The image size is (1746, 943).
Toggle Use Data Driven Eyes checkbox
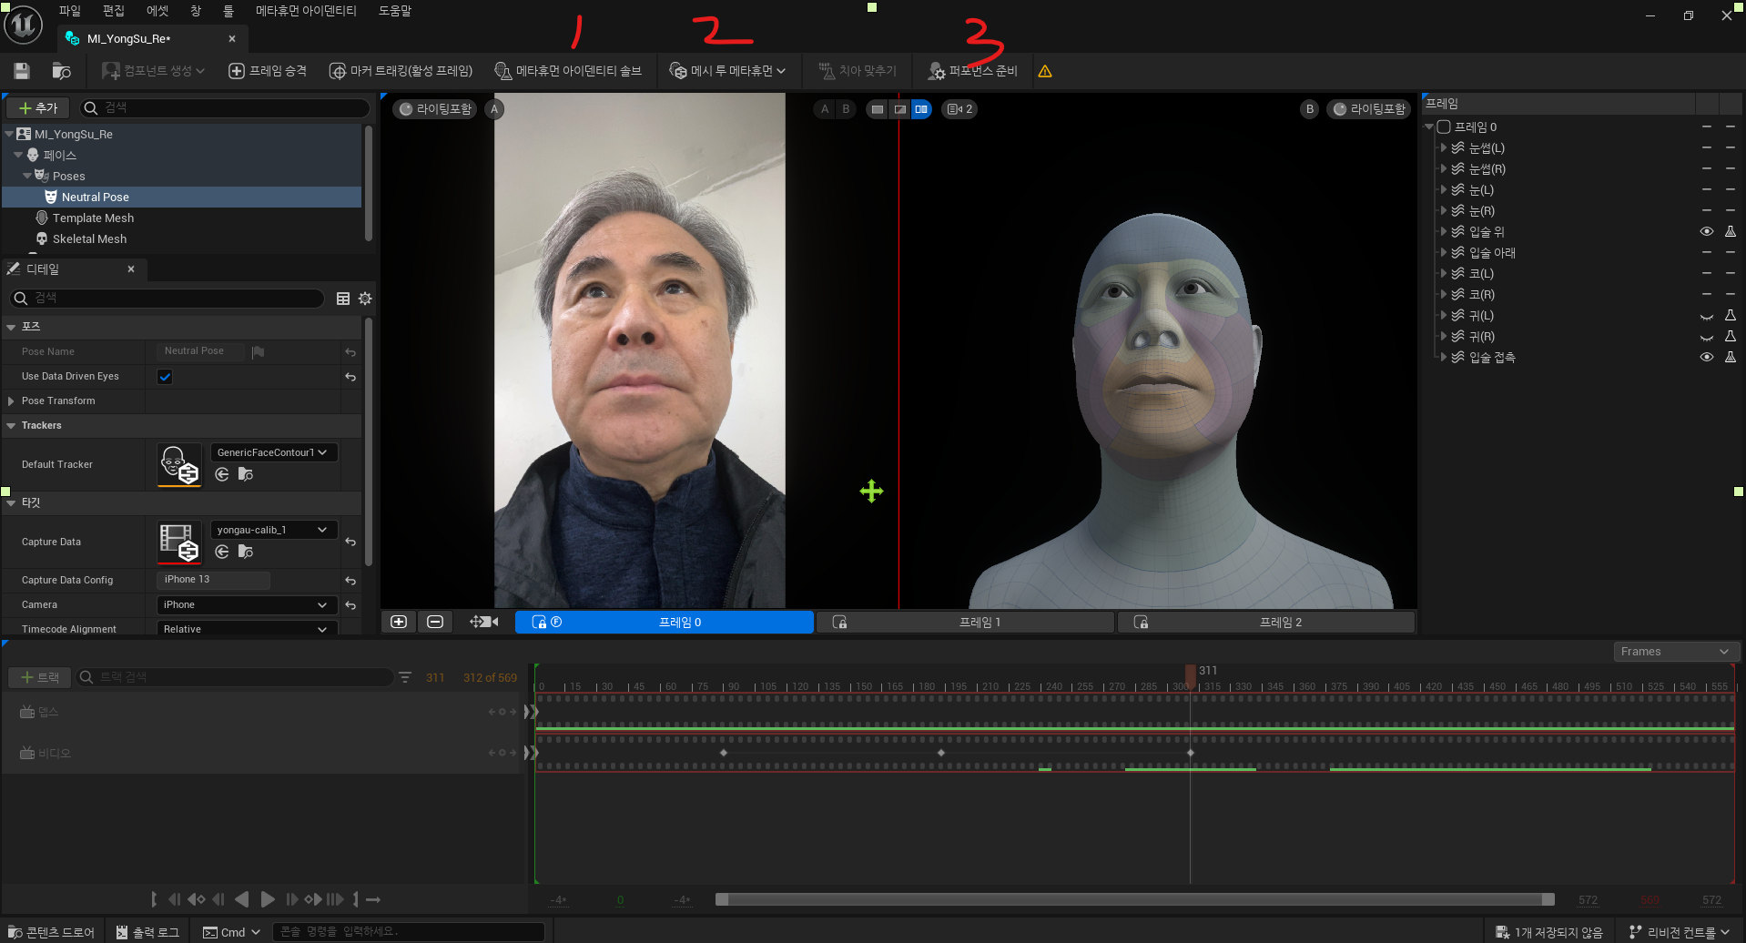(165, 377)
